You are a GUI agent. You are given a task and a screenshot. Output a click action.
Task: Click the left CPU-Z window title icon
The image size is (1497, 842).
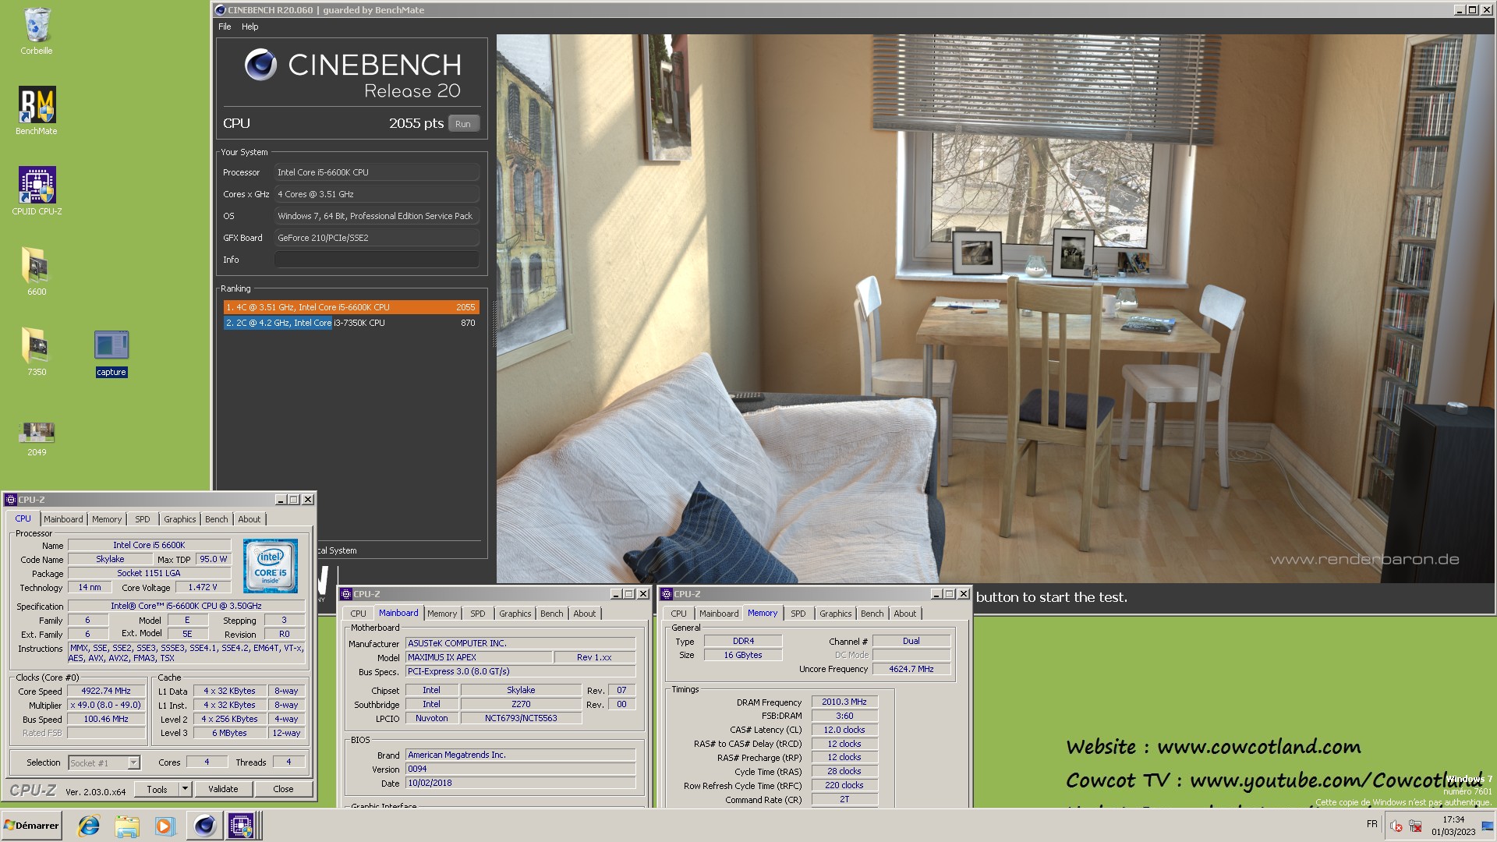(11, 500)
